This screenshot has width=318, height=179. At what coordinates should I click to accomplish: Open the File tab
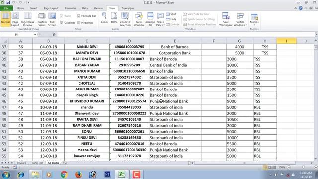tap(6, 8)
